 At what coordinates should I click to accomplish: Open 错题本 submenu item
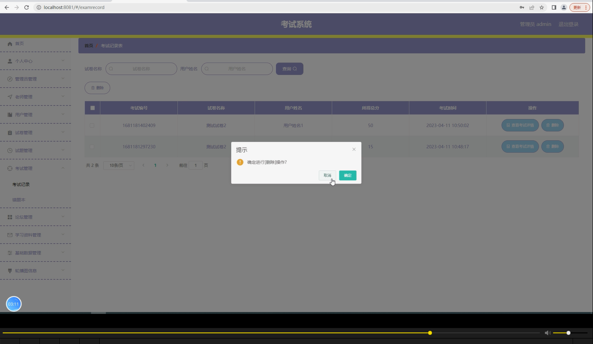(x=18, y=200)
